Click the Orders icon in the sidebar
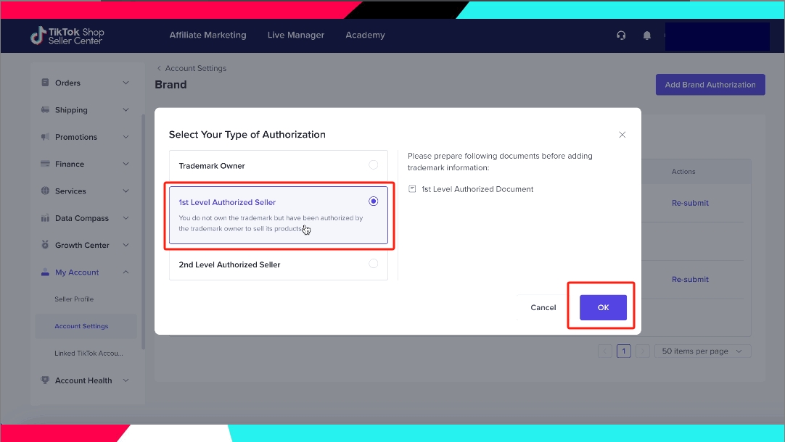785x442 pixels. tap(46, 83)
